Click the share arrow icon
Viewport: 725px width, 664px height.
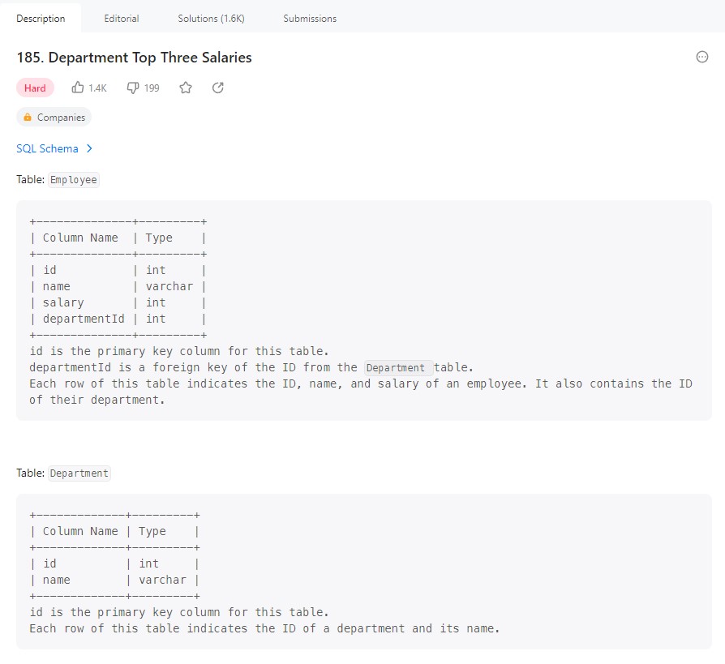[x=217, y=88]
